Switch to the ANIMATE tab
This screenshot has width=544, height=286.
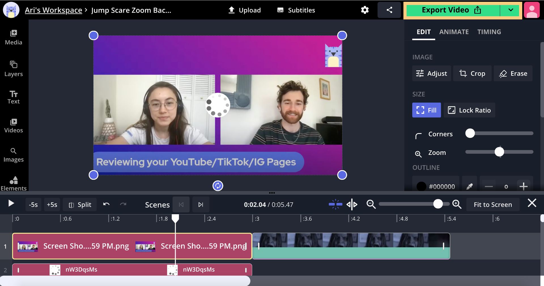click(x=454, y=32)
